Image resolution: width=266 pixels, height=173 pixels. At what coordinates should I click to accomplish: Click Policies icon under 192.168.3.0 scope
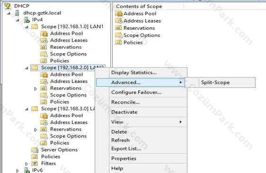click(x=44, y=143)
